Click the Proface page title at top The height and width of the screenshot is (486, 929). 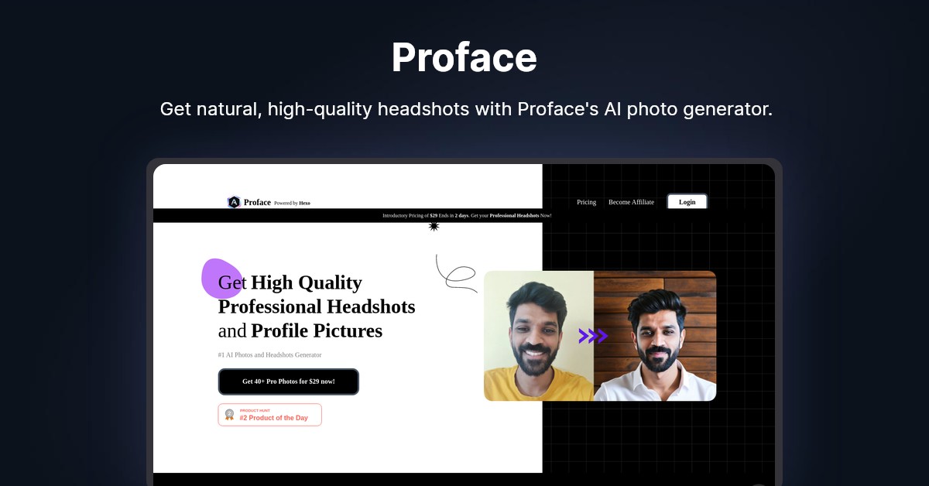(464, 57)
